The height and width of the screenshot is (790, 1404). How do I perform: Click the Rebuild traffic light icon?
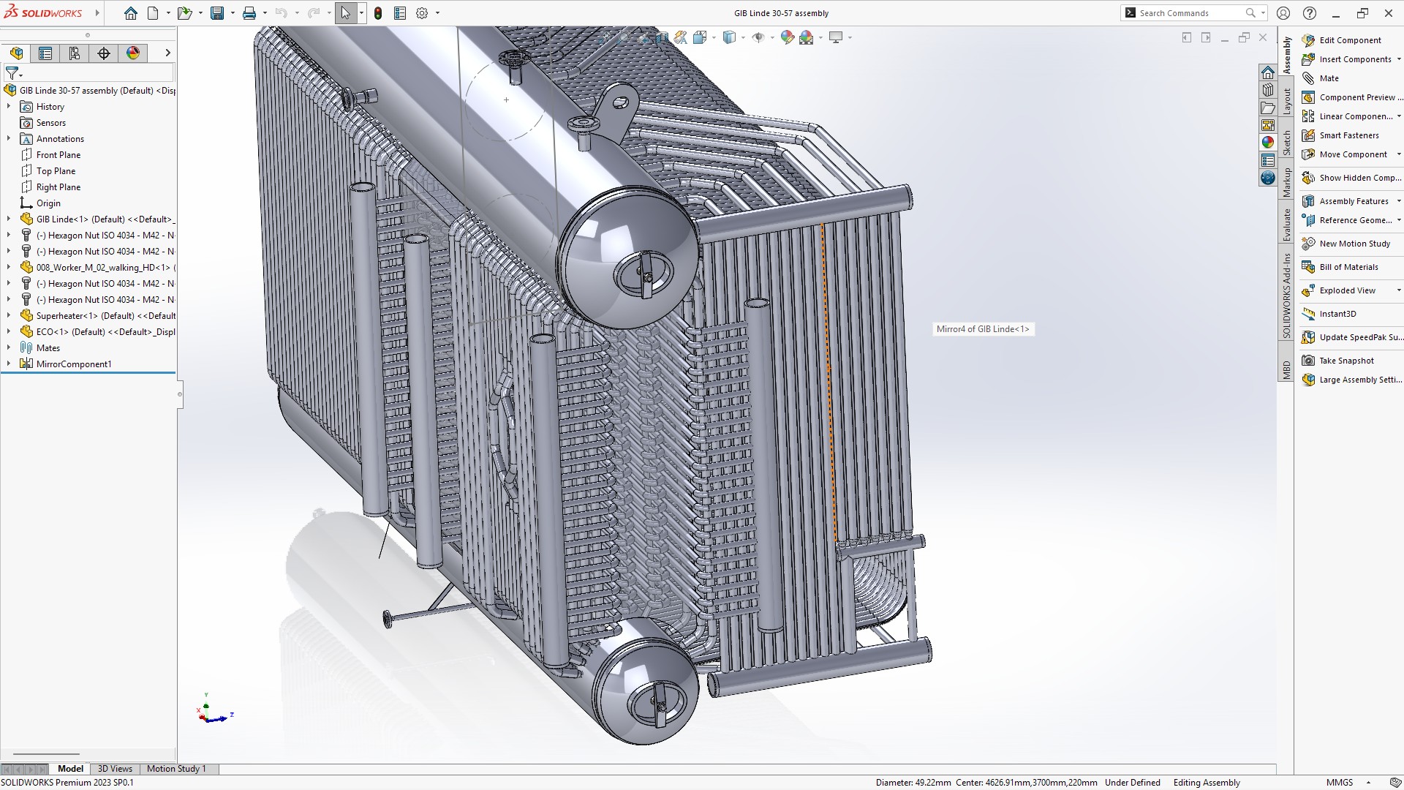click(378, 13)
